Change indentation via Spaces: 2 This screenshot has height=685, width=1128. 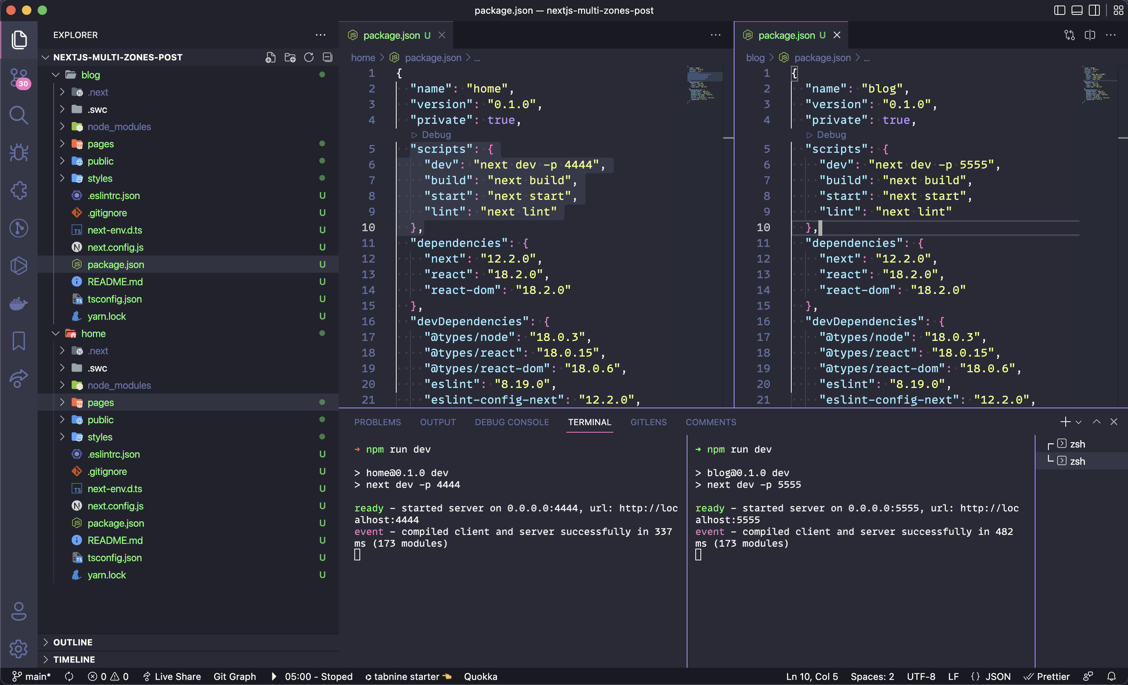(x=872, y=676)
